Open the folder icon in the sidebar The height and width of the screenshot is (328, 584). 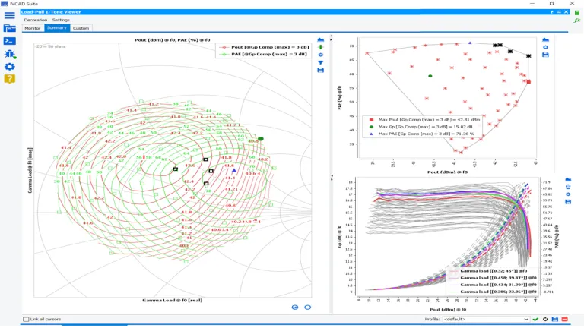10,28
